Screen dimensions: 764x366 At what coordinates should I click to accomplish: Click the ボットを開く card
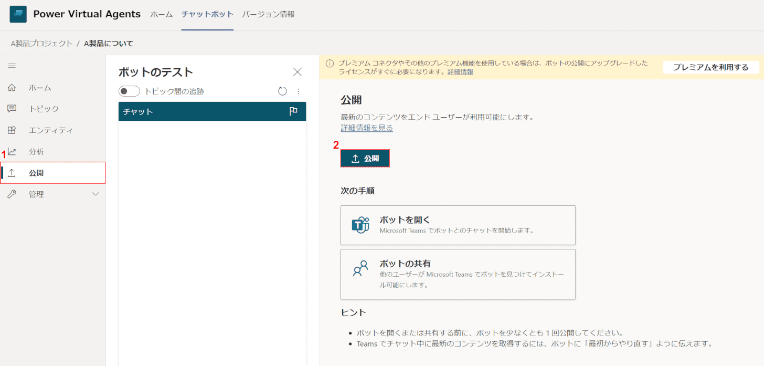click(458, 225)
